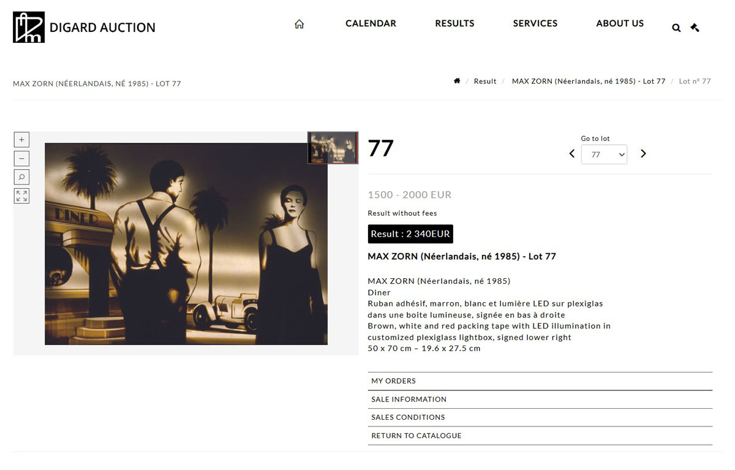Open the RESULTS menu
This screenshot has height=470, width=735.
pos(454,23)
